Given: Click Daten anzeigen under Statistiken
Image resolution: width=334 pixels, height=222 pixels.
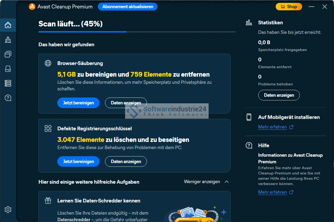Looking at the screenshot, I should pyautogui.click(x=279, y=95).
